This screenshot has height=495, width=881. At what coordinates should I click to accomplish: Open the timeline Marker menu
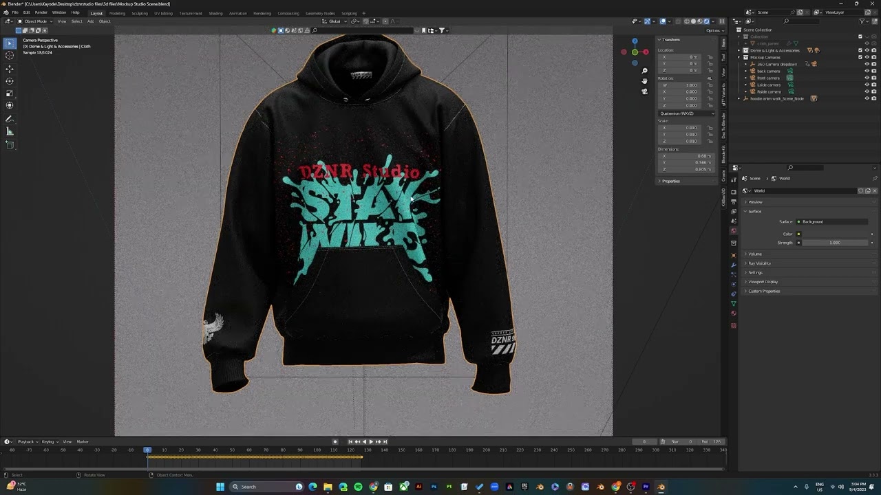point(83,441)
